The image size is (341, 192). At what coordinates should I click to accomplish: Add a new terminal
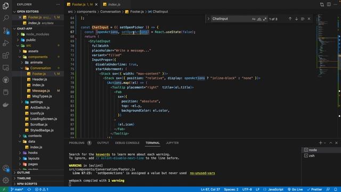click(320, 143)
